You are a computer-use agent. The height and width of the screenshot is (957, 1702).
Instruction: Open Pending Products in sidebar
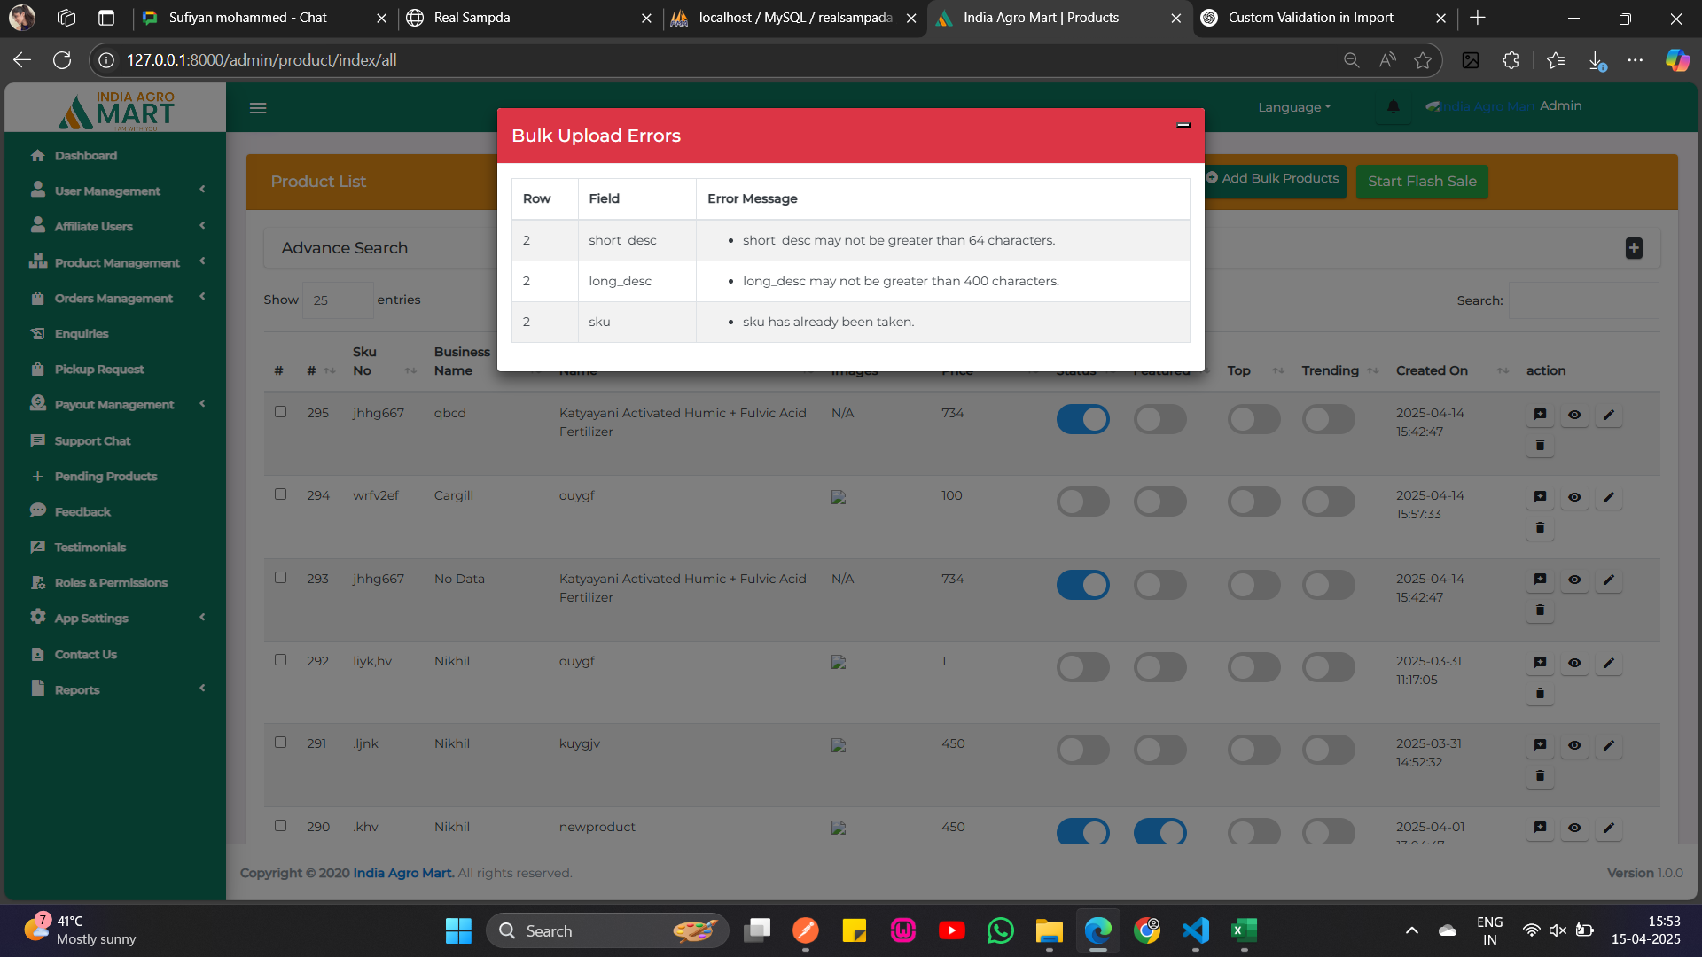click(x=105, y=476)
